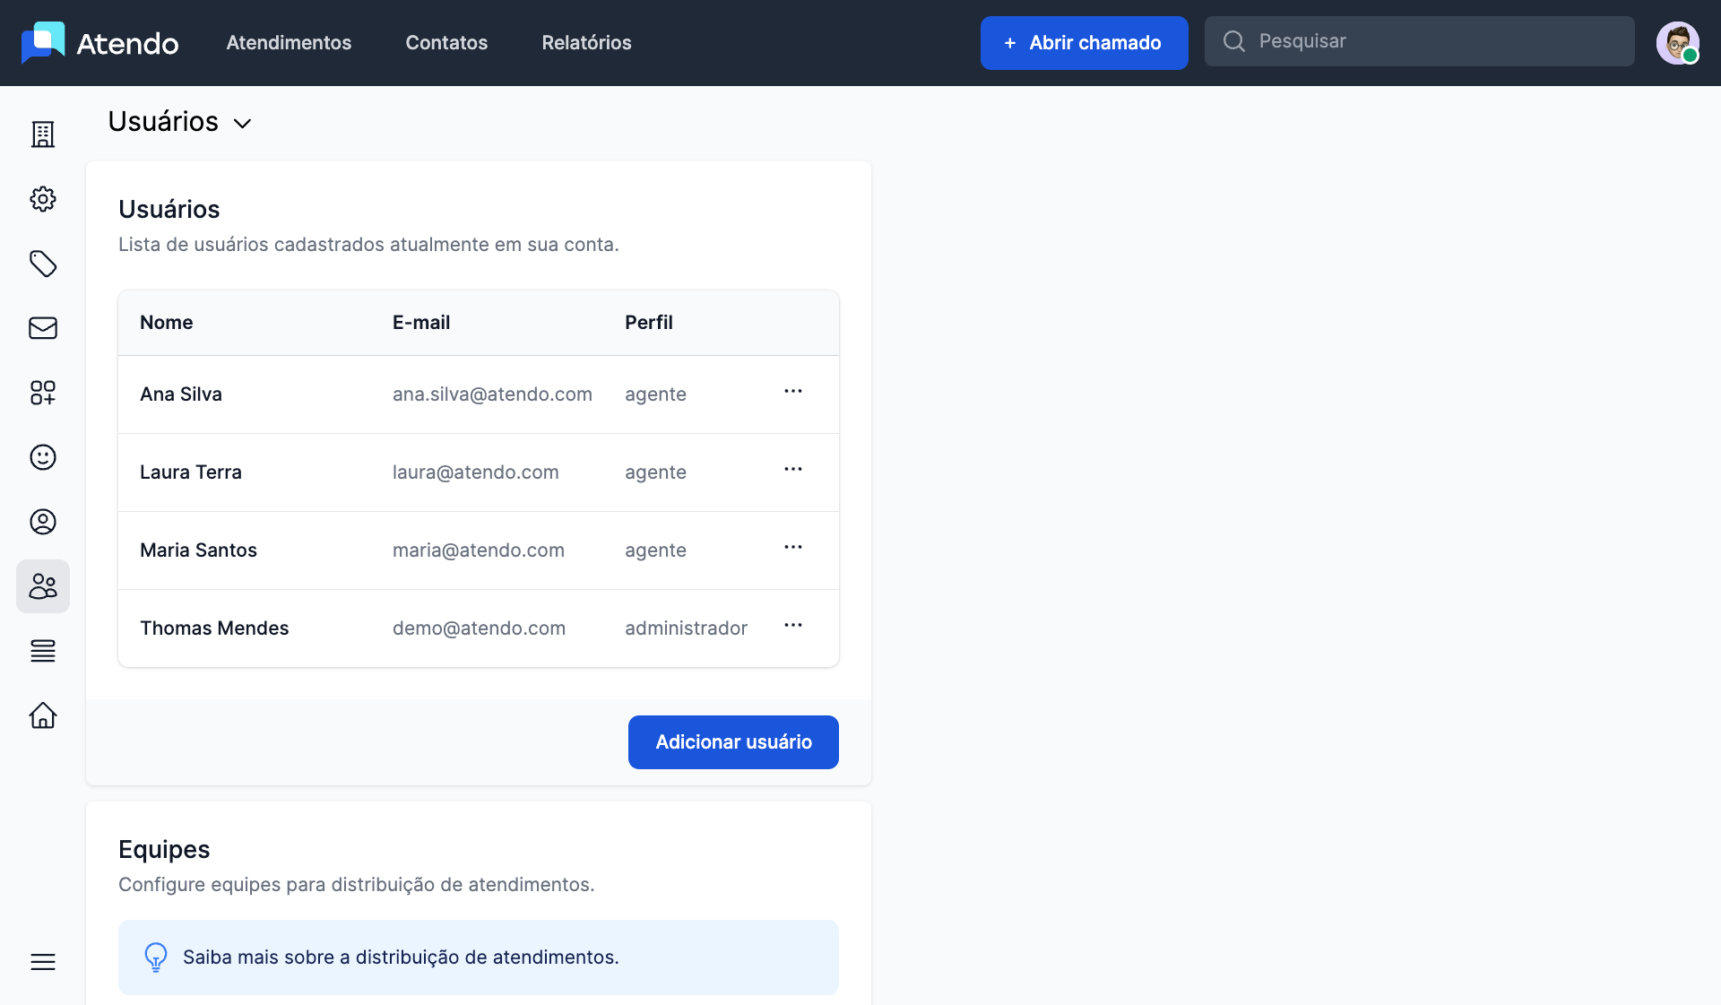Open the single-user profile icon in sidebar
The height and width of the screenshot is (1005, 1721).
(43, 522)
